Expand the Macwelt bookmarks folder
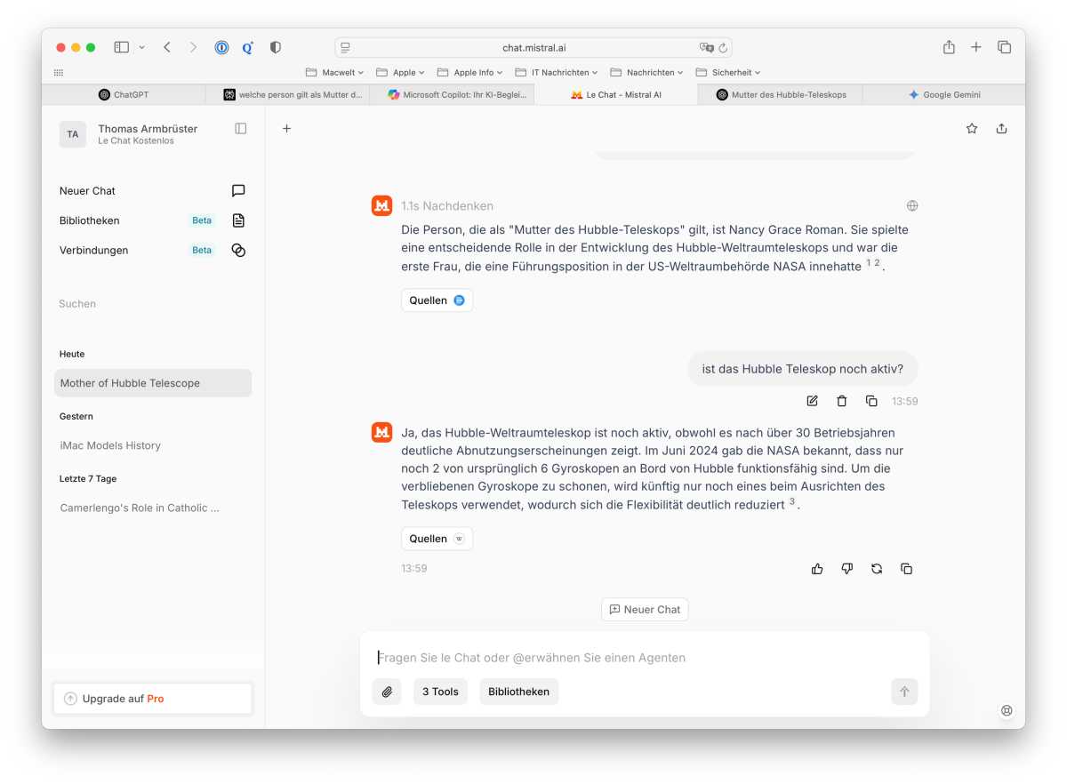 pos(334,72)
